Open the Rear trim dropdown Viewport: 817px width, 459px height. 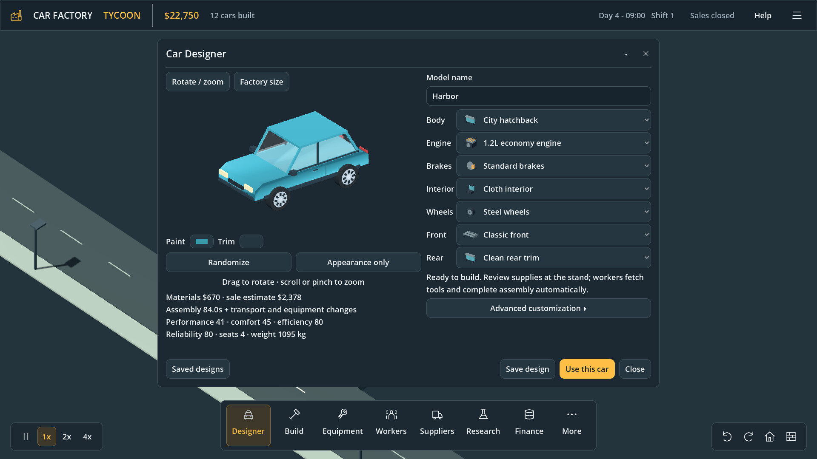(553, 258)
